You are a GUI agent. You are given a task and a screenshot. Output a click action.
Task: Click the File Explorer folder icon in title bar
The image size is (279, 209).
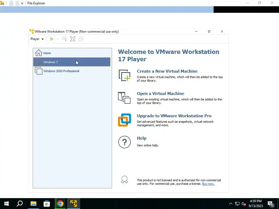(2, 3)
